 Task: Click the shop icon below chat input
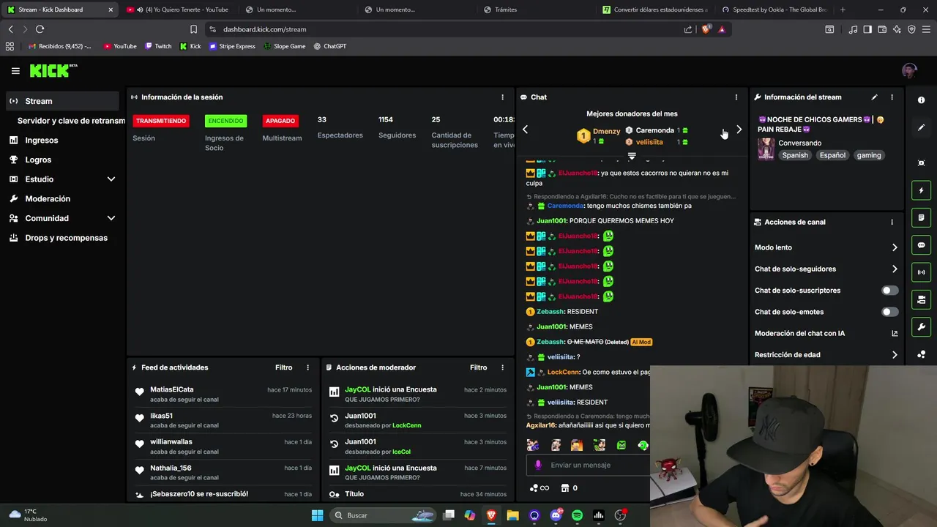click(565, 488)
